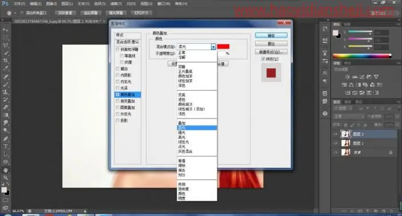Select the Brush tool
Image resolution: width=402 pixels, height=216 pixels.
pyautogui.click(x=6, y=84)
